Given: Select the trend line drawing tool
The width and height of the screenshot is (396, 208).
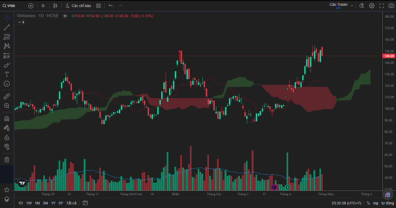Looking at the screenshot, I should [x=7, y=28].
